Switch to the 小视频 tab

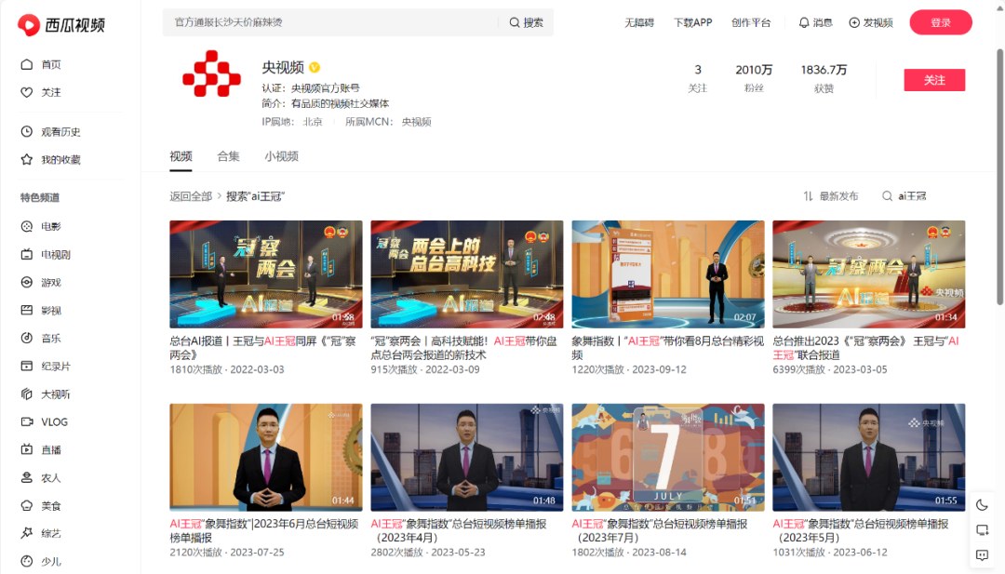281,156
